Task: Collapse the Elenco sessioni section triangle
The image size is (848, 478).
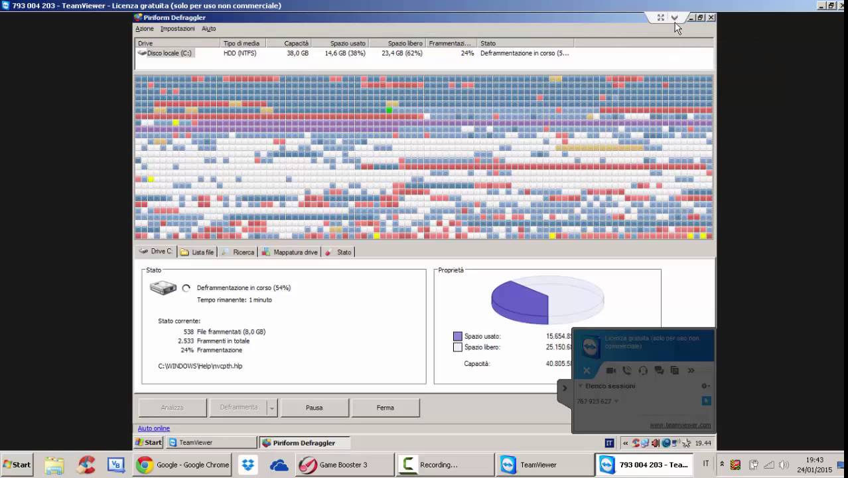Action: click(x=581, y=386)
